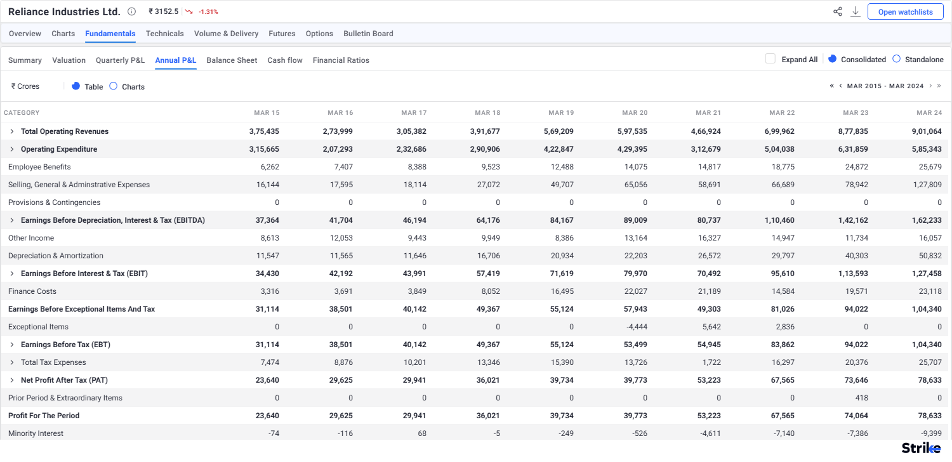Open the Summary sub-tab
This screenshot has width=952, height=462.
(x=25, y=60)
